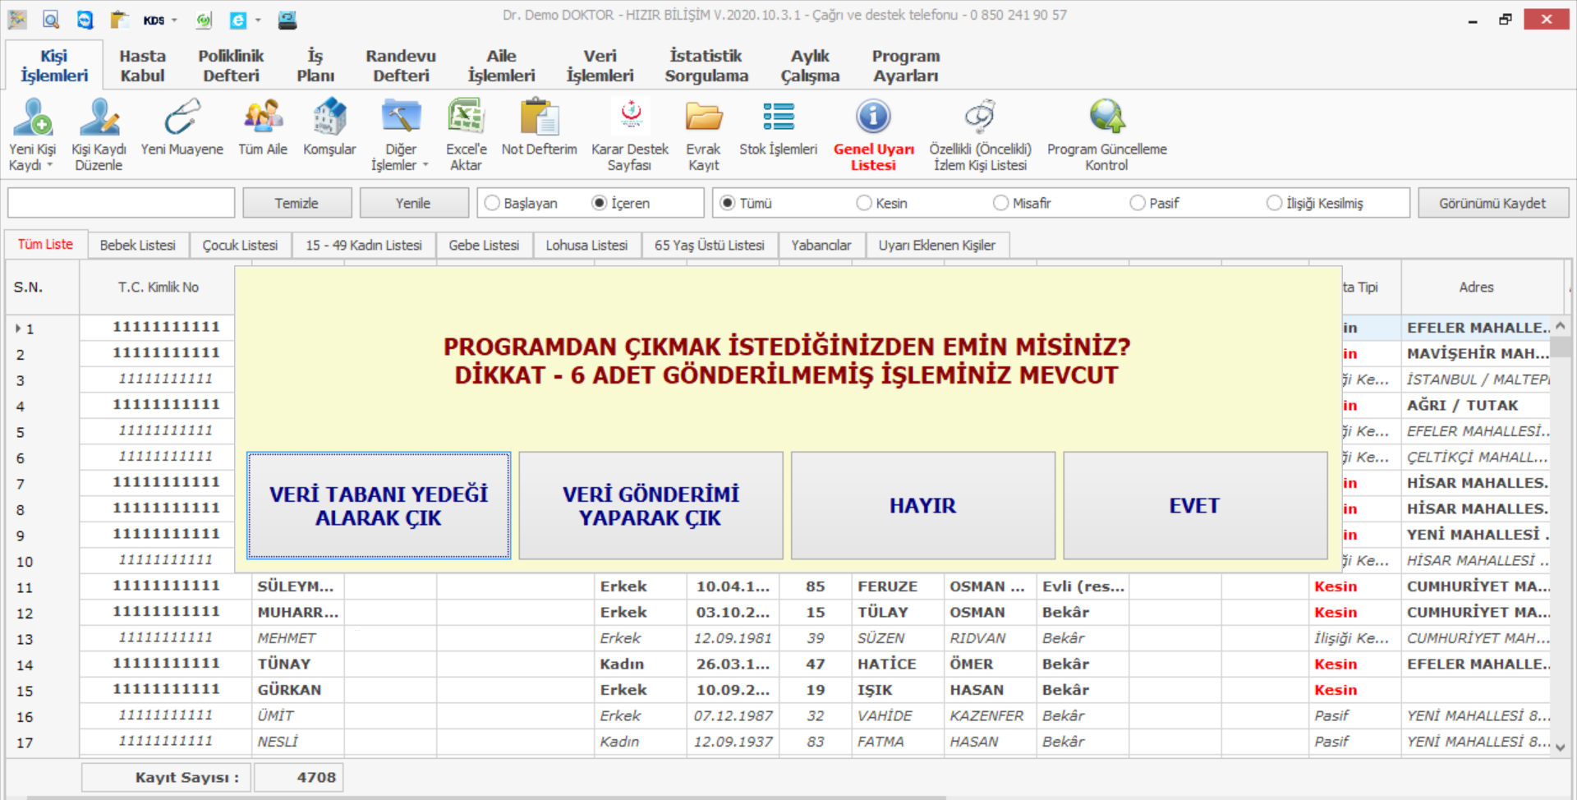Open the KDS dropdown arrow
This screenshot has width=1577, height=800.
point(174,21)
